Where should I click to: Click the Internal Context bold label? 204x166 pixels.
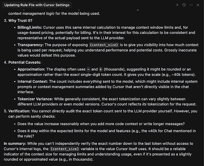coord(33,82)
